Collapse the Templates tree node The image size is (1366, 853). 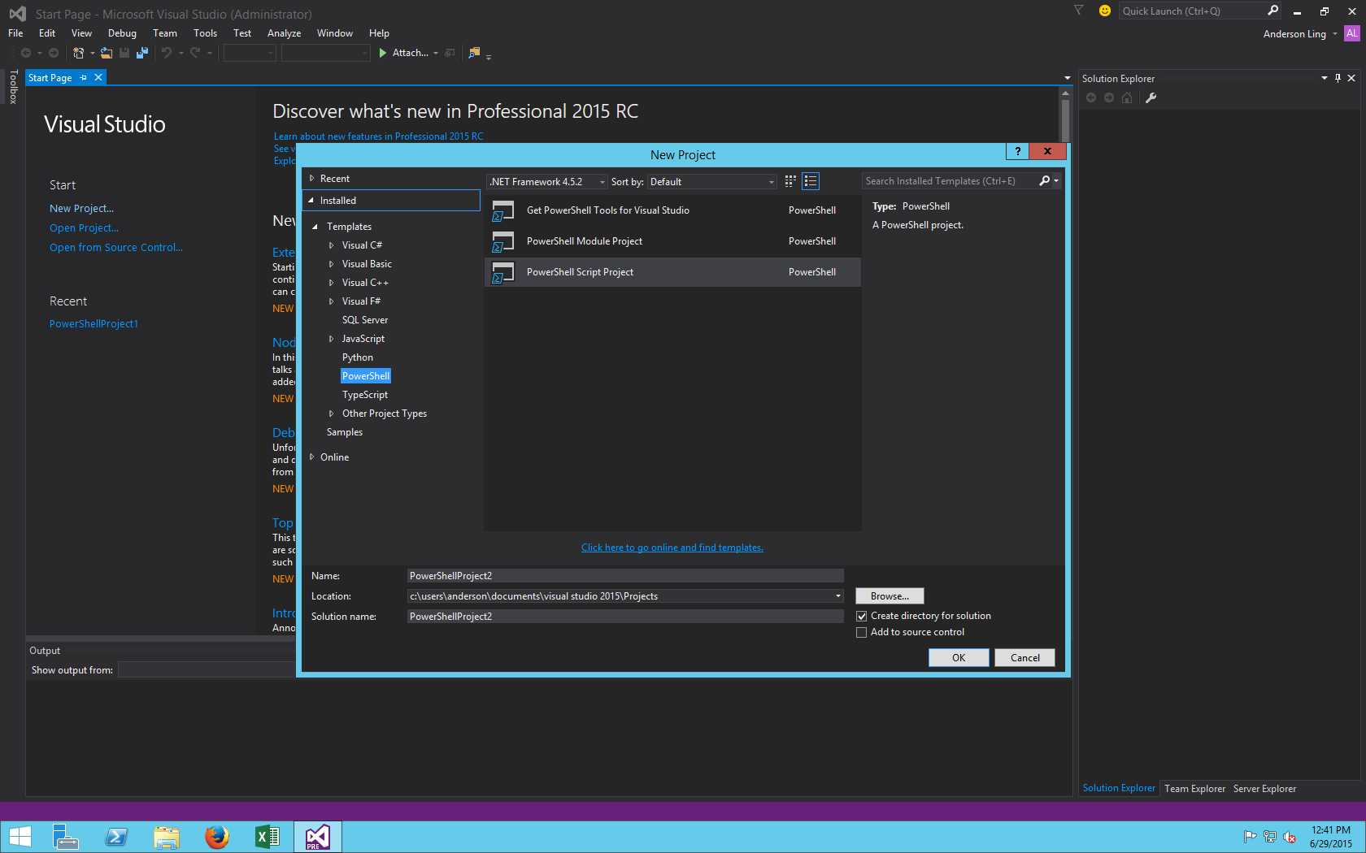pos(315,227)
